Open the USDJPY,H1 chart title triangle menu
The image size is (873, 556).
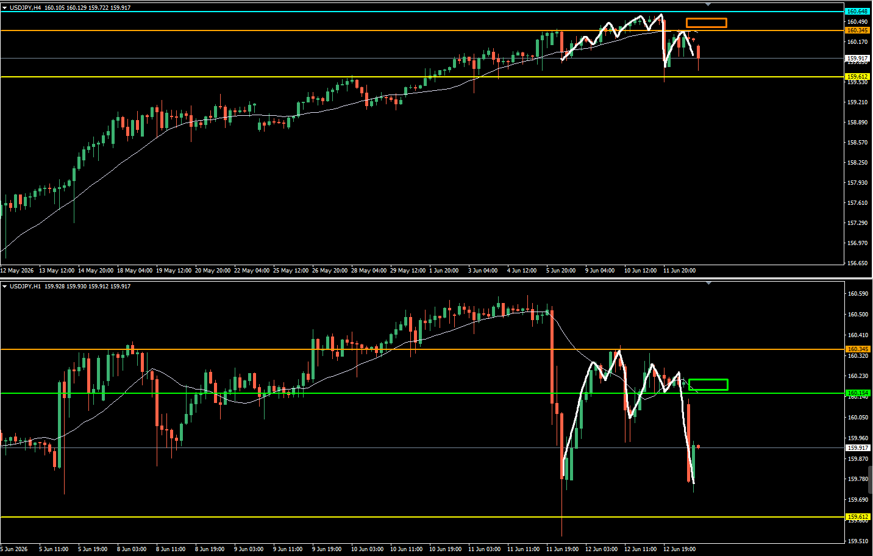click(x=4, y=287)
